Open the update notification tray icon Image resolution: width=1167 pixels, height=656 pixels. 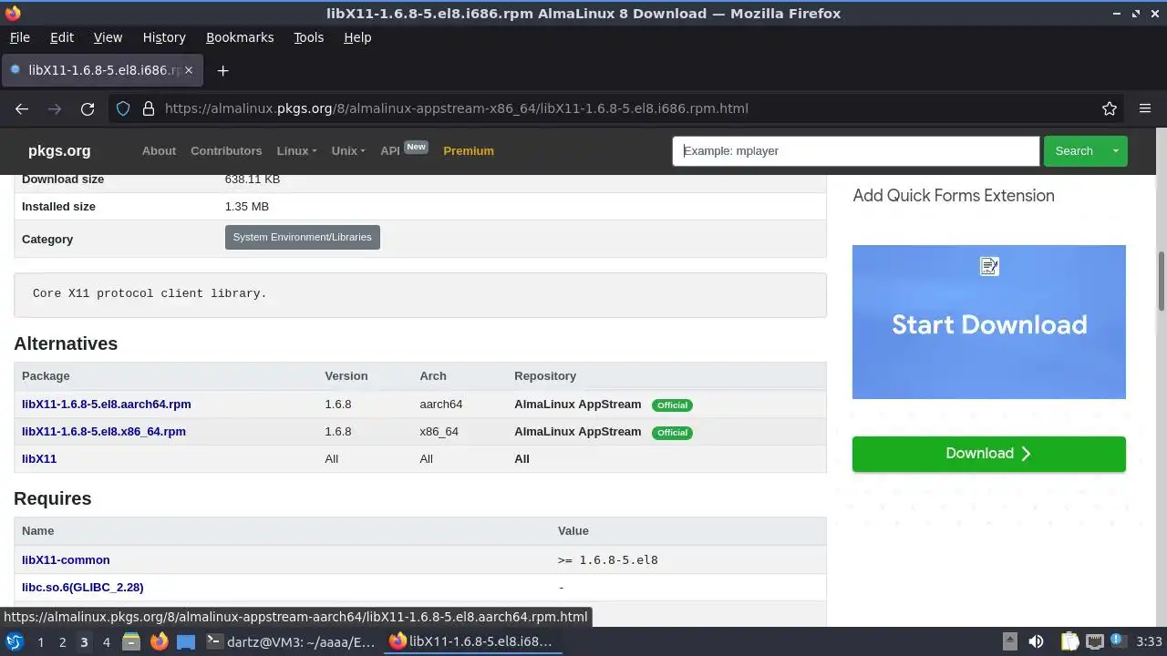click(1117, 641)
